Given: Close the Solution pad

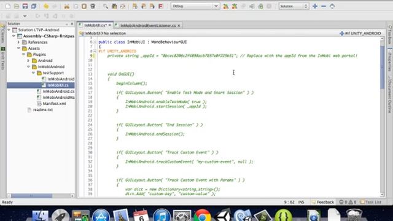Looking at the screenshot, I should pos(72,24).
